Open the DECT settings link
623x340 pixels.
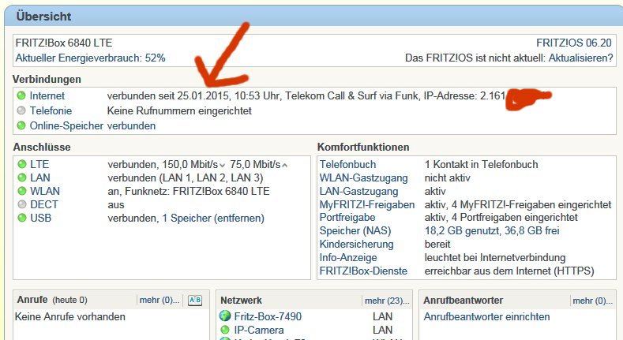click(x=43, y=205)
